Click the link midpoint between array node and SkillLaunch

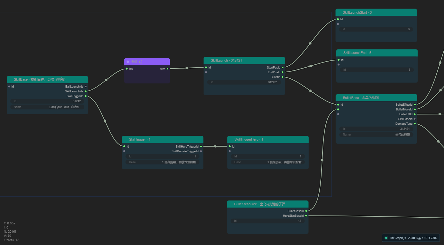(x=187, y=68)
